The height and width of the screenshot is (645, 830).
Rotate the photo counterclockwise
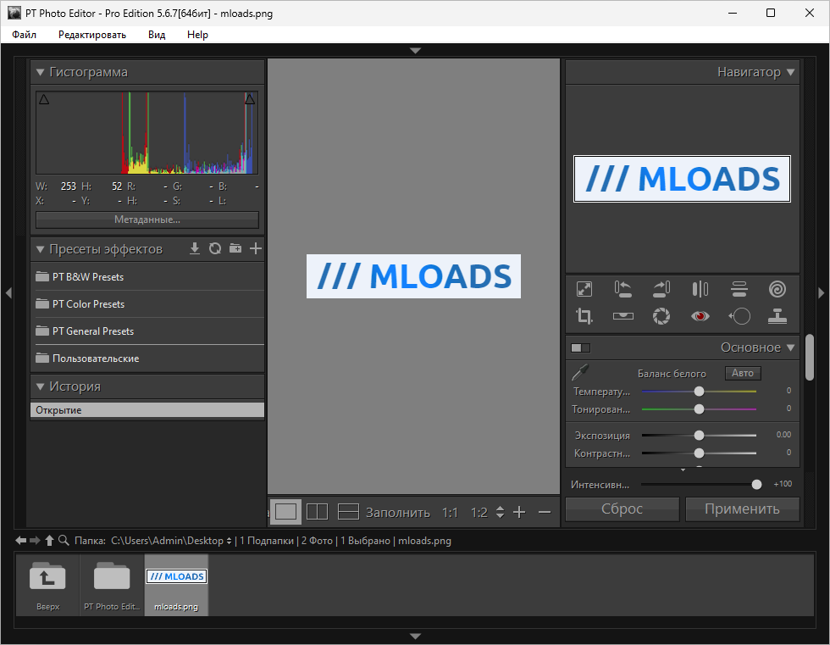point(623,288)
